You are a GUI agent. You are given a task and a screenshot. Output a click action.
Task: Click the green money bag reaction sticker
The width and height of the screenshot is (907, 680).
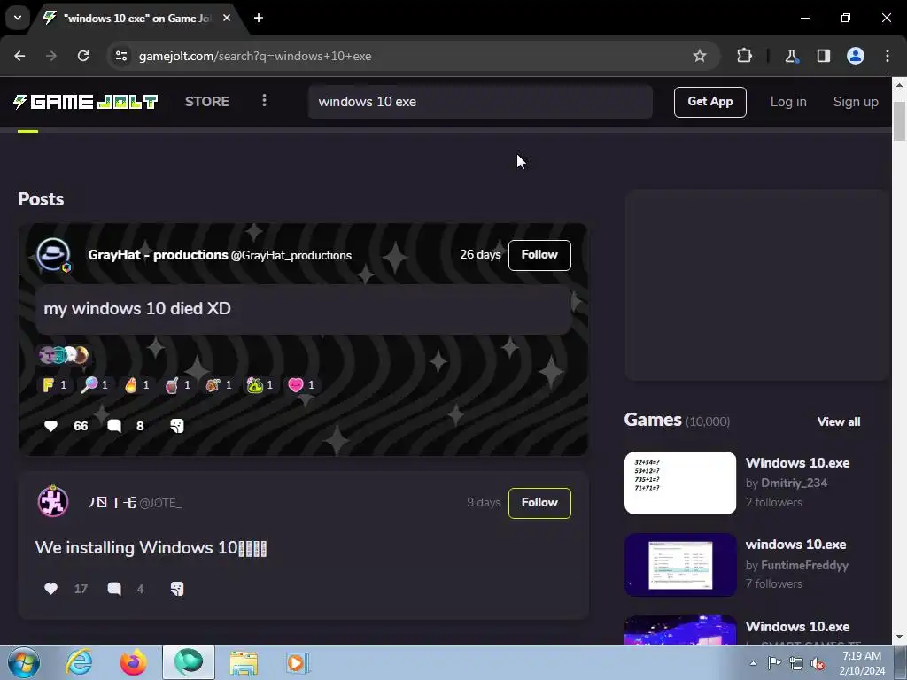coord(260,385)
